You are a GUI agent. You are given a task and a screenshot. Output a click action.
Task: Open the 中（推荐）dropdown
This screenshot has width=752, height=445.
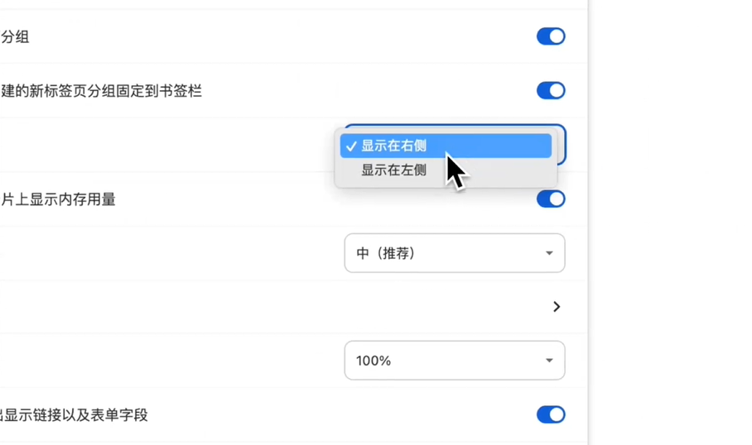coord(455,253)
